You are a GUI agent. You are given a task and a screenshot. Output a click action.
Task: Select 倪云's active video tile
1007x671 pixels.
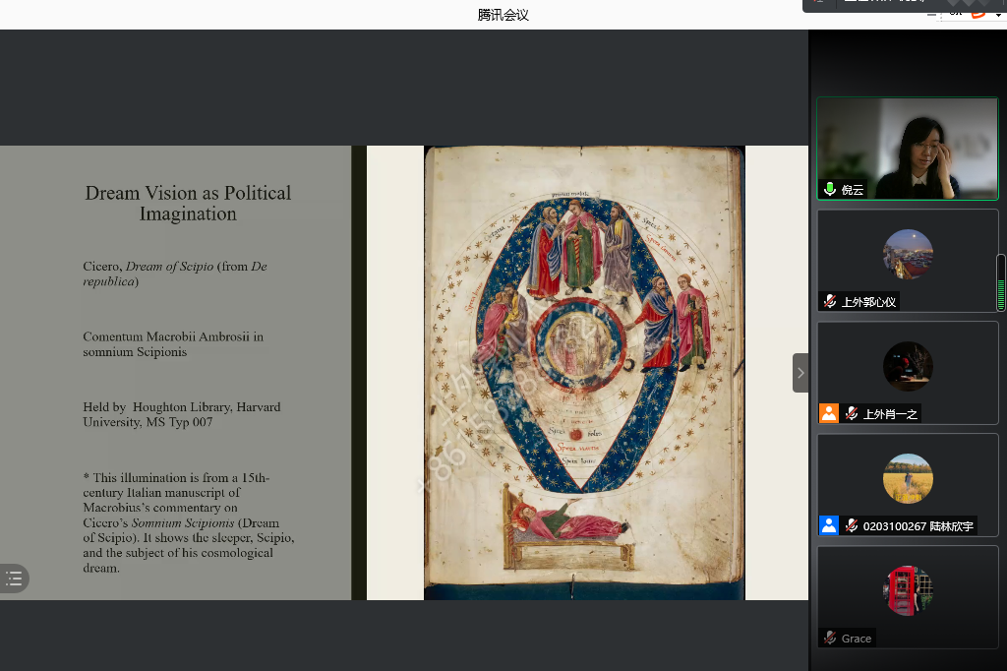coord(907,148)
